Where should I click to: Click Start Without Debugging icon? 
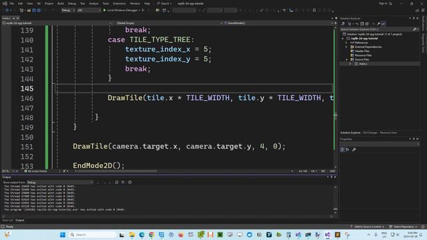coord(143,11)
